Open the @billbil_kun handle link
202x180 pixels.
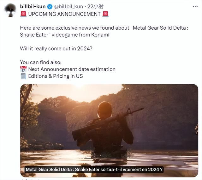coord(68,7)
